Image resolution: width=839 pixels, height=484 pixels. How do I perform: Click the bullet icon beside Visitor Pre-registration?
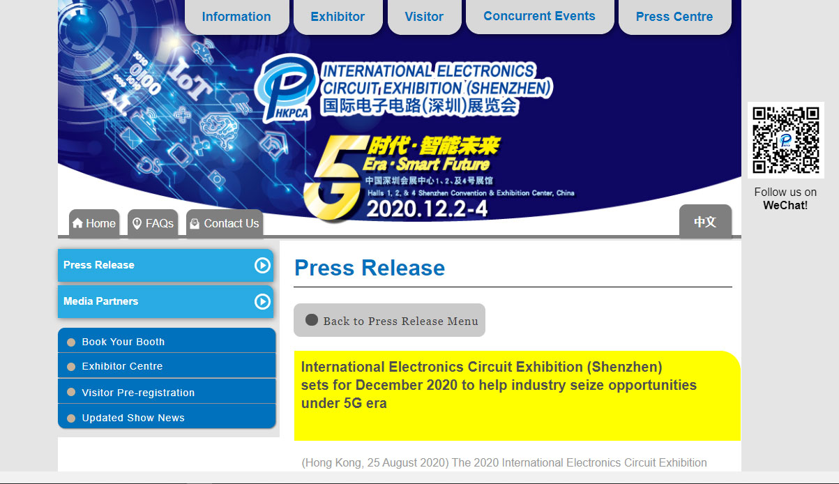[x=70, y=393]
